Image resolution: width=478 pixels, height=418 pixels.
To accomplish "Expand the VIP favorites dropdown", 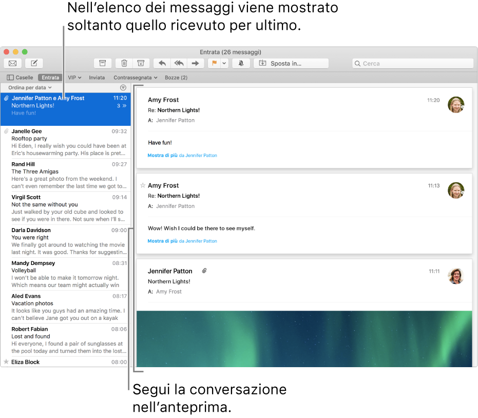I will (x=74, y=78).
